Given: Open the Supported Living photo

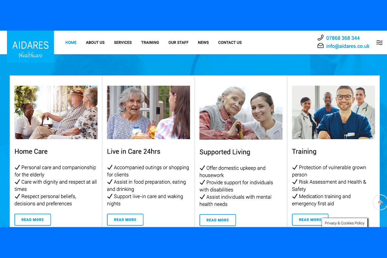Looking at the screenshot, I should [x=241, y=113].
